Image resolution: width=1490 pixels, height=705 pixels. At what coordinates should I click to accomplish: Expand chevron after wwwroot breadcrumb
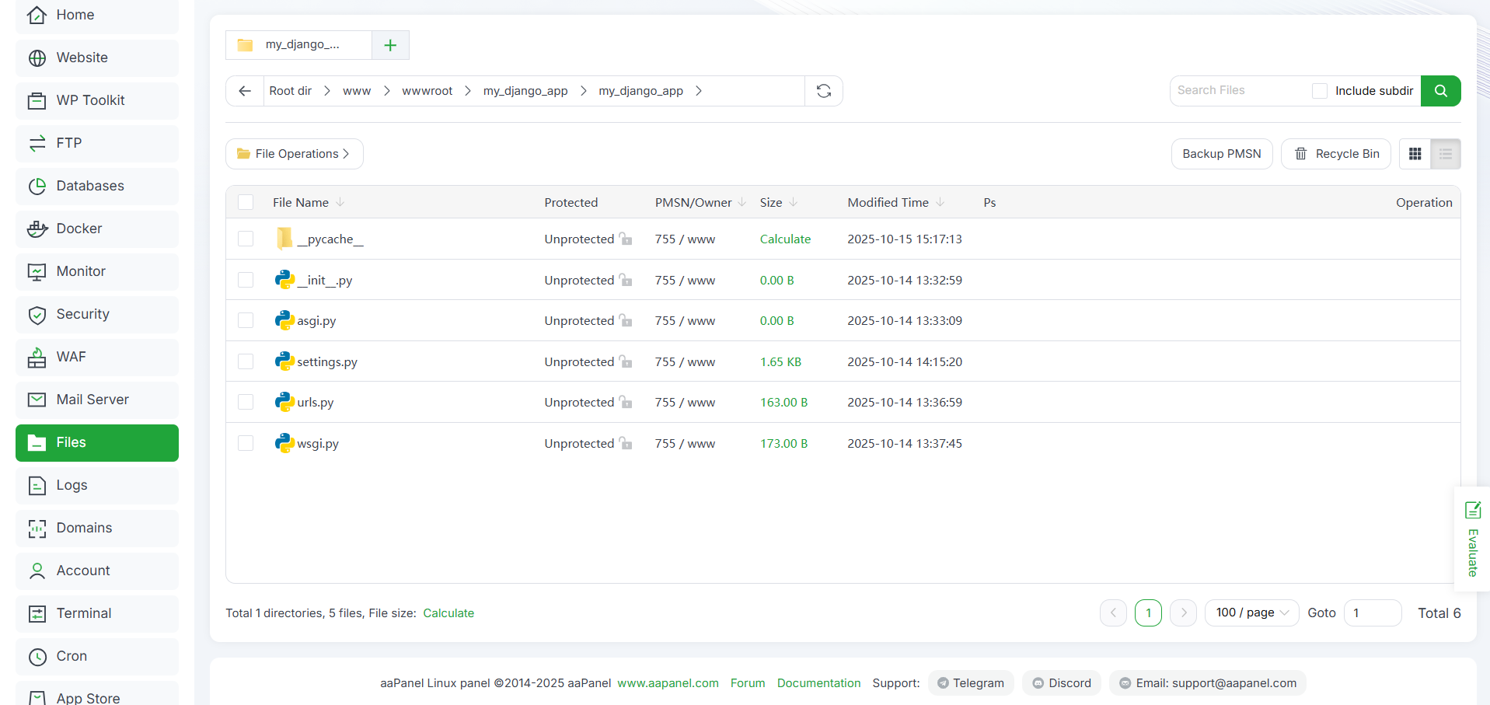468,91
